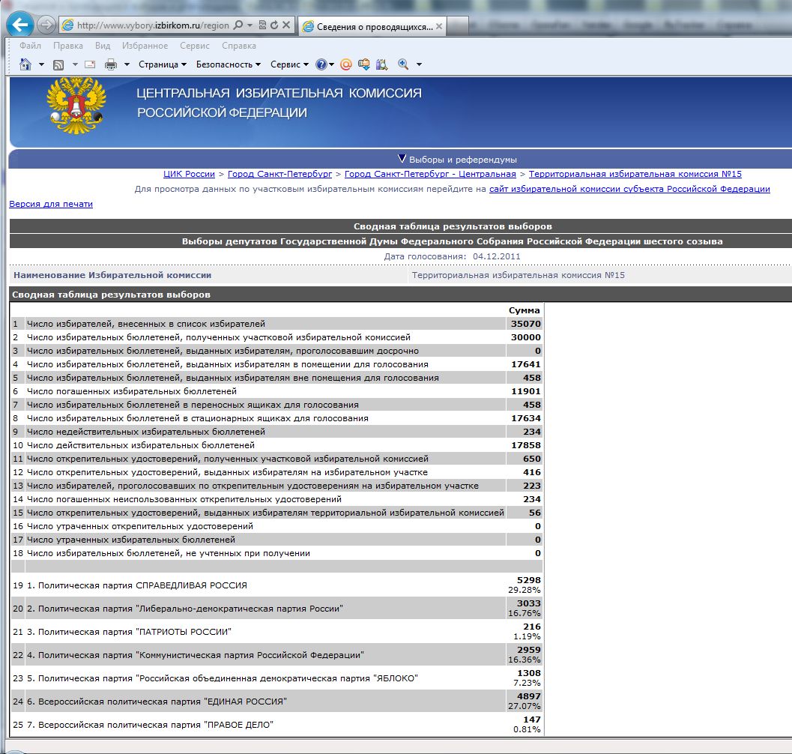Open Город Санкт-Петербург - Центральная link
The height and width of the screenshot is (754, 792).
tap(430, 174)
